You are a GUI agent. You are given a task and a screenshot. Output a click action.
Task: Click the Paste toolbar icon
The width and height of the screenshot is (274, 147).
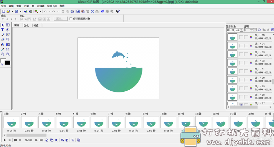[x=72, y=11]
